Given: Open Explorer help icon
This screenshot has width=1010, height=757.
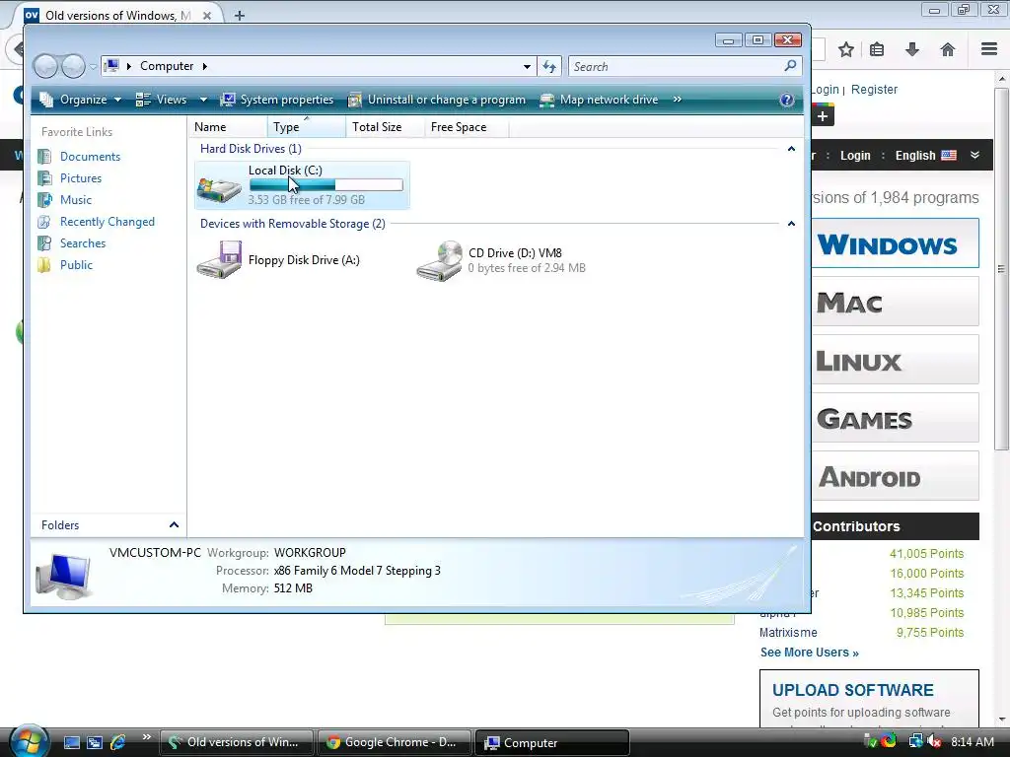Looking at the screenshot, I should point(786,100).
